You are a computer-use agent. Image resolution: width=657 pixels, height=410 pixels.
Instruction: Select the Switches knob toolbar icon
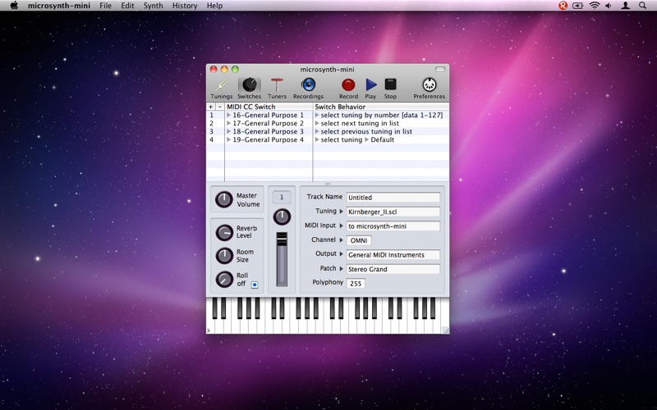[250, 85]
